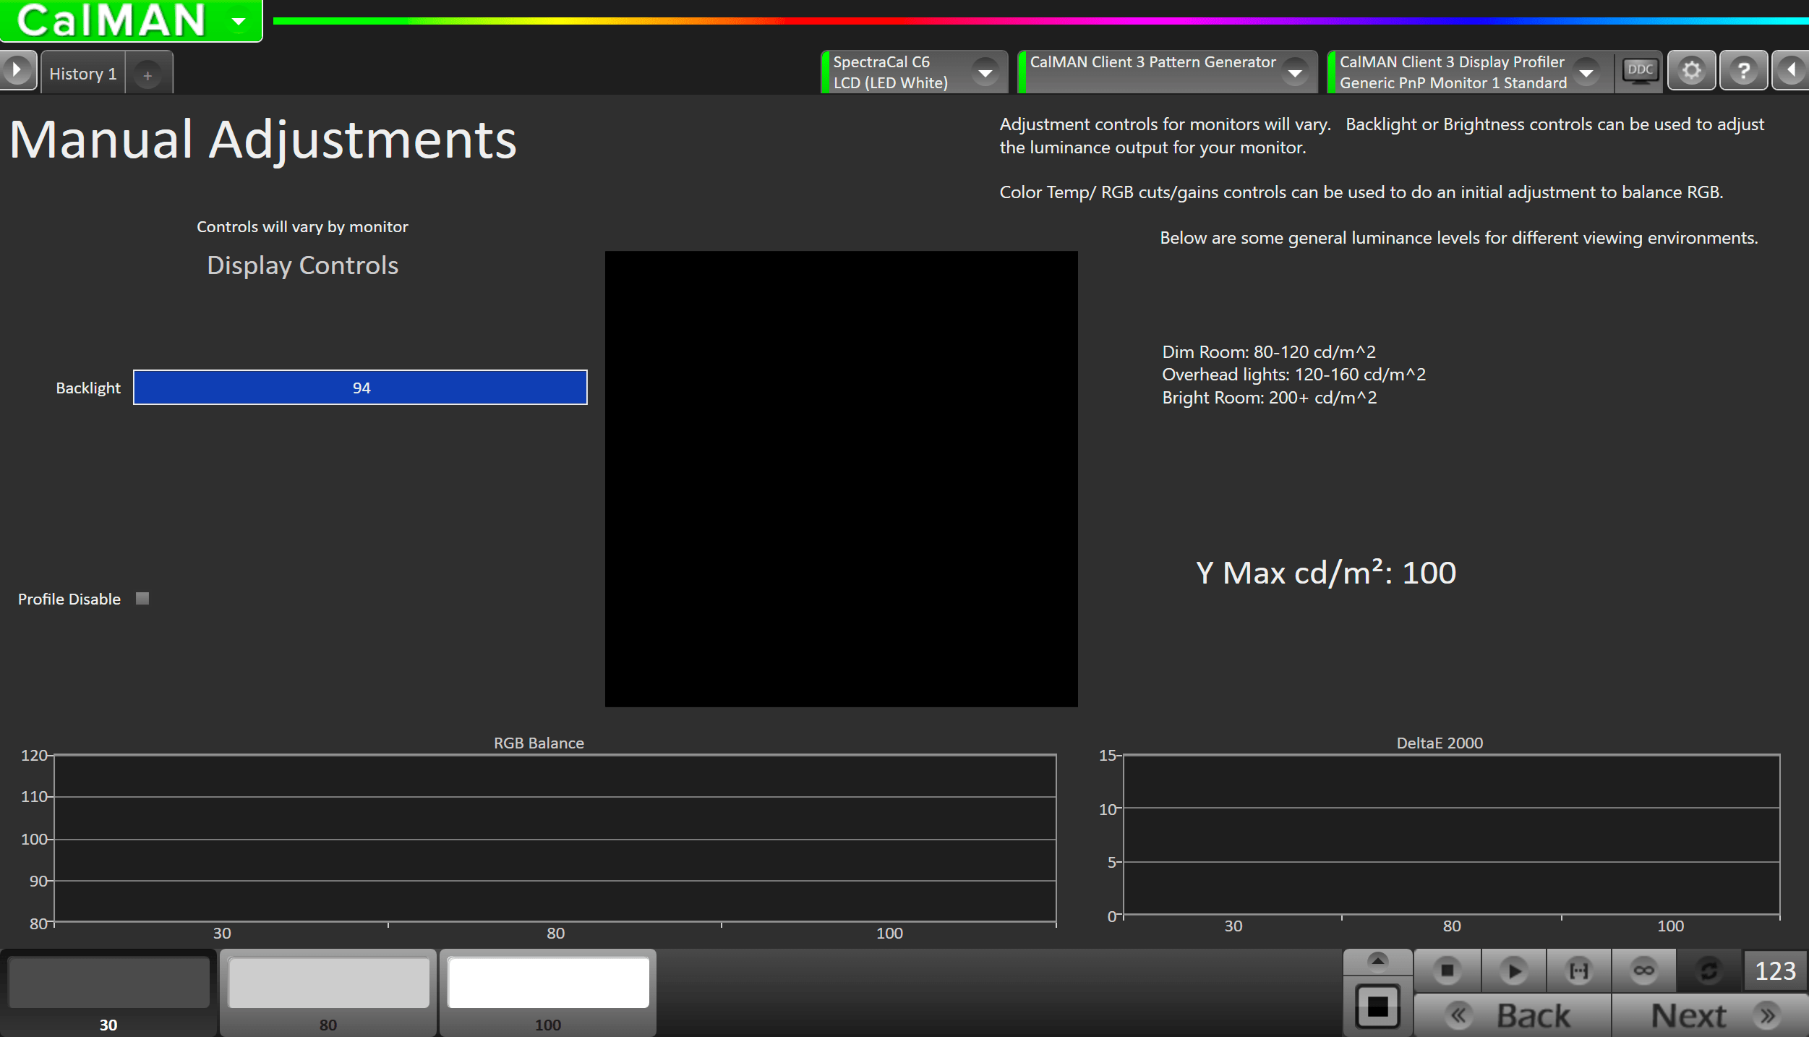The height and width of the screenshot is (1037, 1809).
Task: Toggle the Profile Disable checkbox
Action: click(x=142, y=599)
